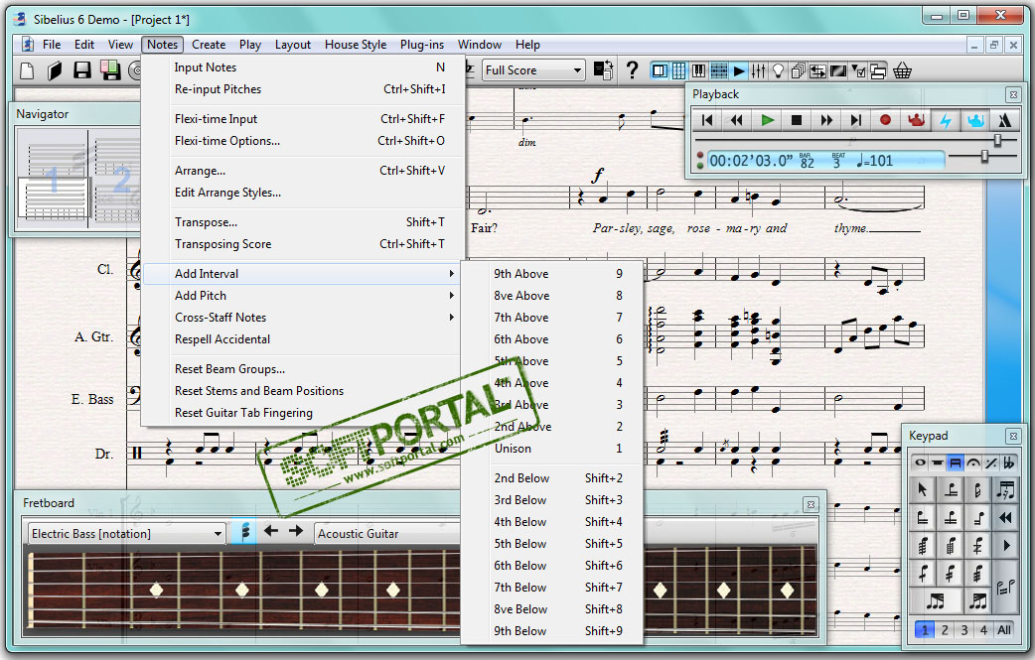Viewport: 1035px width, 660px height.
Task: Choose Flexi-time Options... menu entry
Action: coord(303,141)
